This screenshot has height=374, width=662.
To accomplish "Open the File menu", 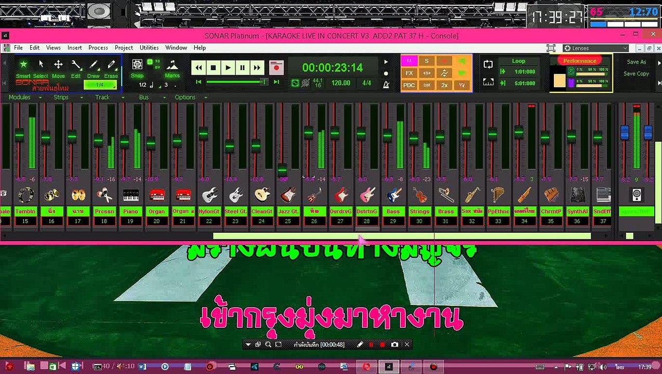I will (18, 47).
